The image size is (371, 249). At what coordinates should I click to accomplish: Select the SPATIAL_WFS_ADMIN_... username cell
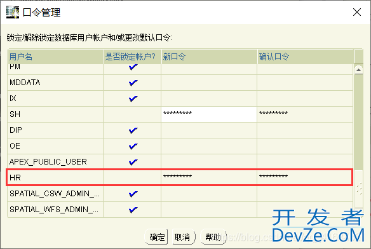tap(55, 210)
